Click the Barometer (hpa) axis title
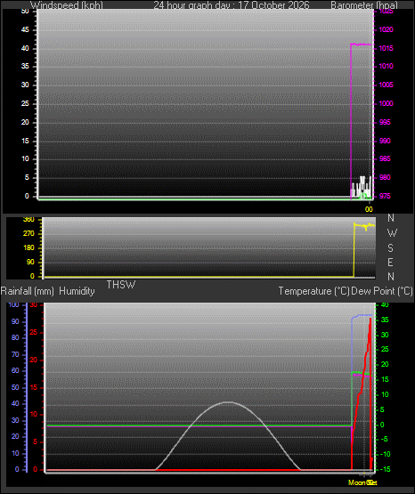415x494 pixels. (x=364, y=4)
